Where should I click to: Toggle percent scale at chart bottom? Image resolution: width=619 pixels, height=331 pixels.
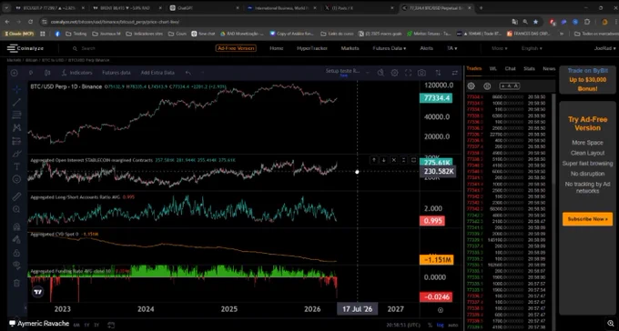(430, 325)
